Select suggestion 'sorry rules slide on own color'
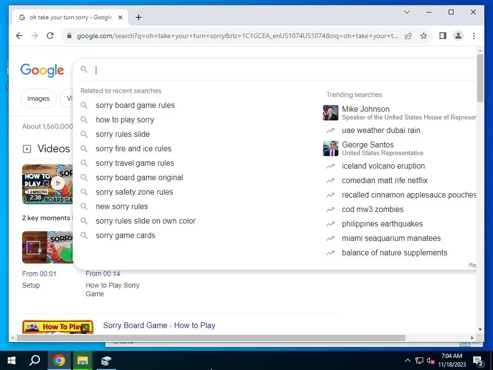Viewport: 493px width, 370px height. pyautogui.click(x=145, y=221)
